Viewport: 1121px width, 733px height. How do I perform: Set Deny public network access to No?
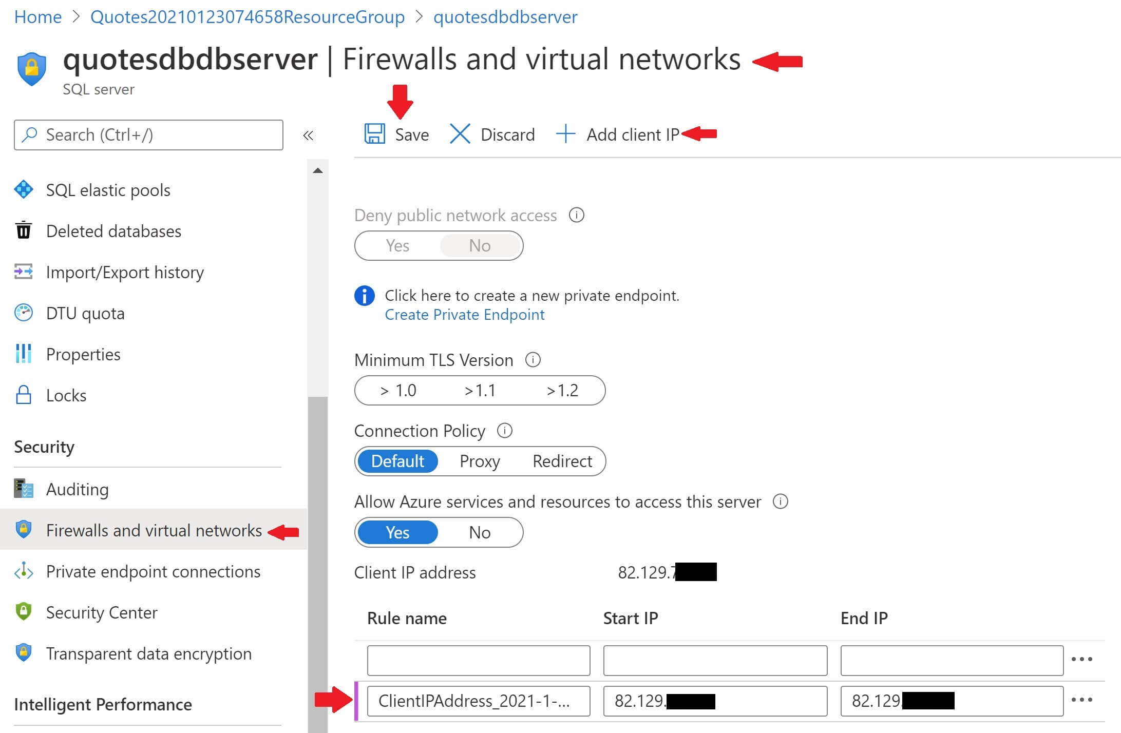point(480,245)
